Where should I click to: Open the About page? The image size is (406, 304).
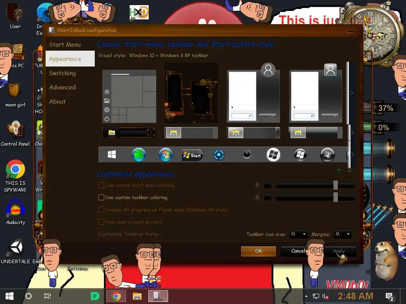pyautogui.click(x=57, y=102)
